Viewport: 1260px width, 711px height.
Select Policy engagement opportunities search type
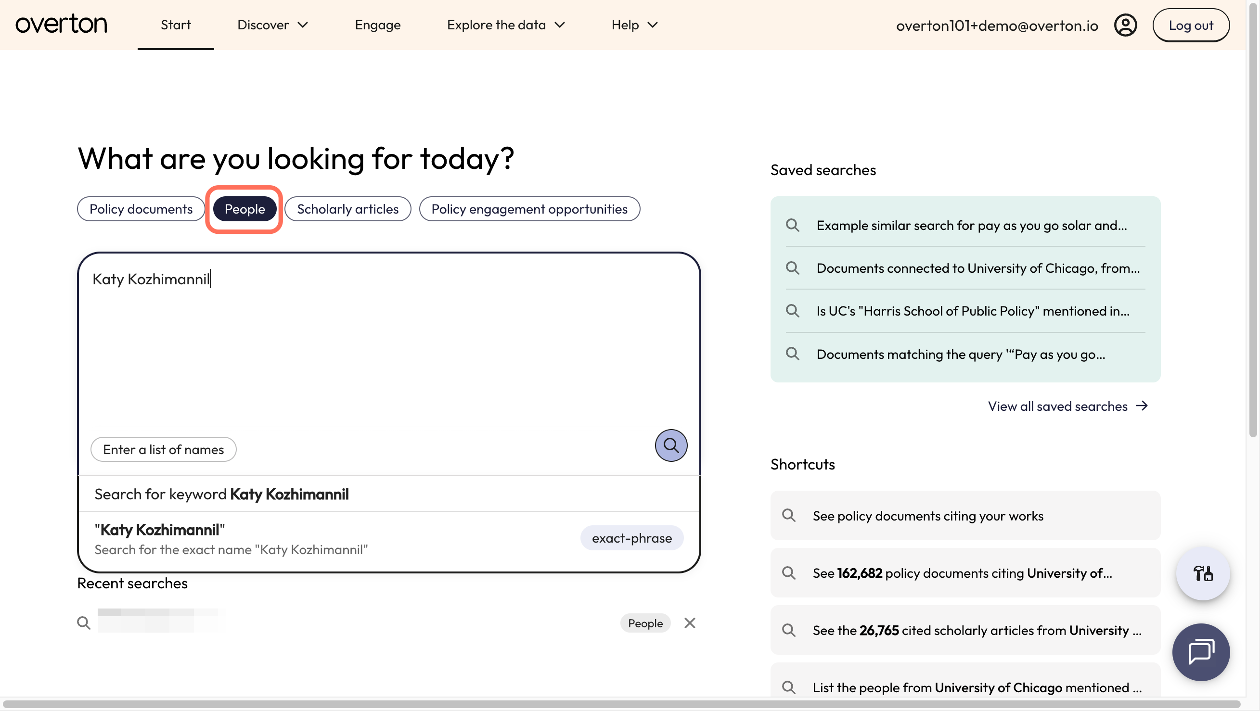point(529,209)
